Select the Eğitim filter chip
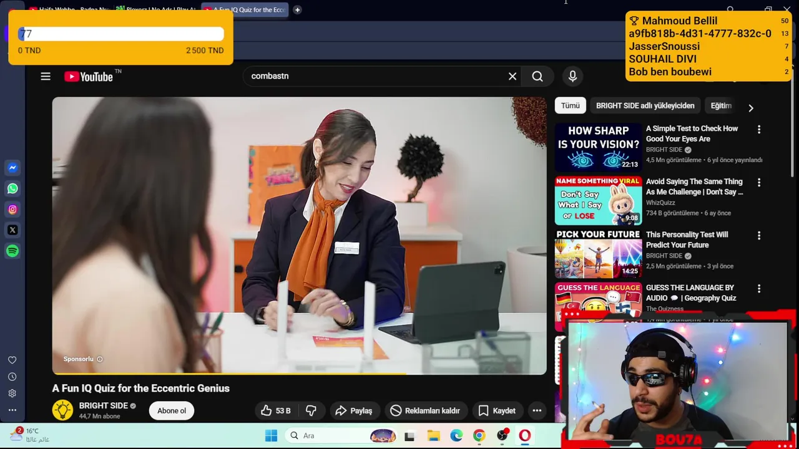 (721, 105)
